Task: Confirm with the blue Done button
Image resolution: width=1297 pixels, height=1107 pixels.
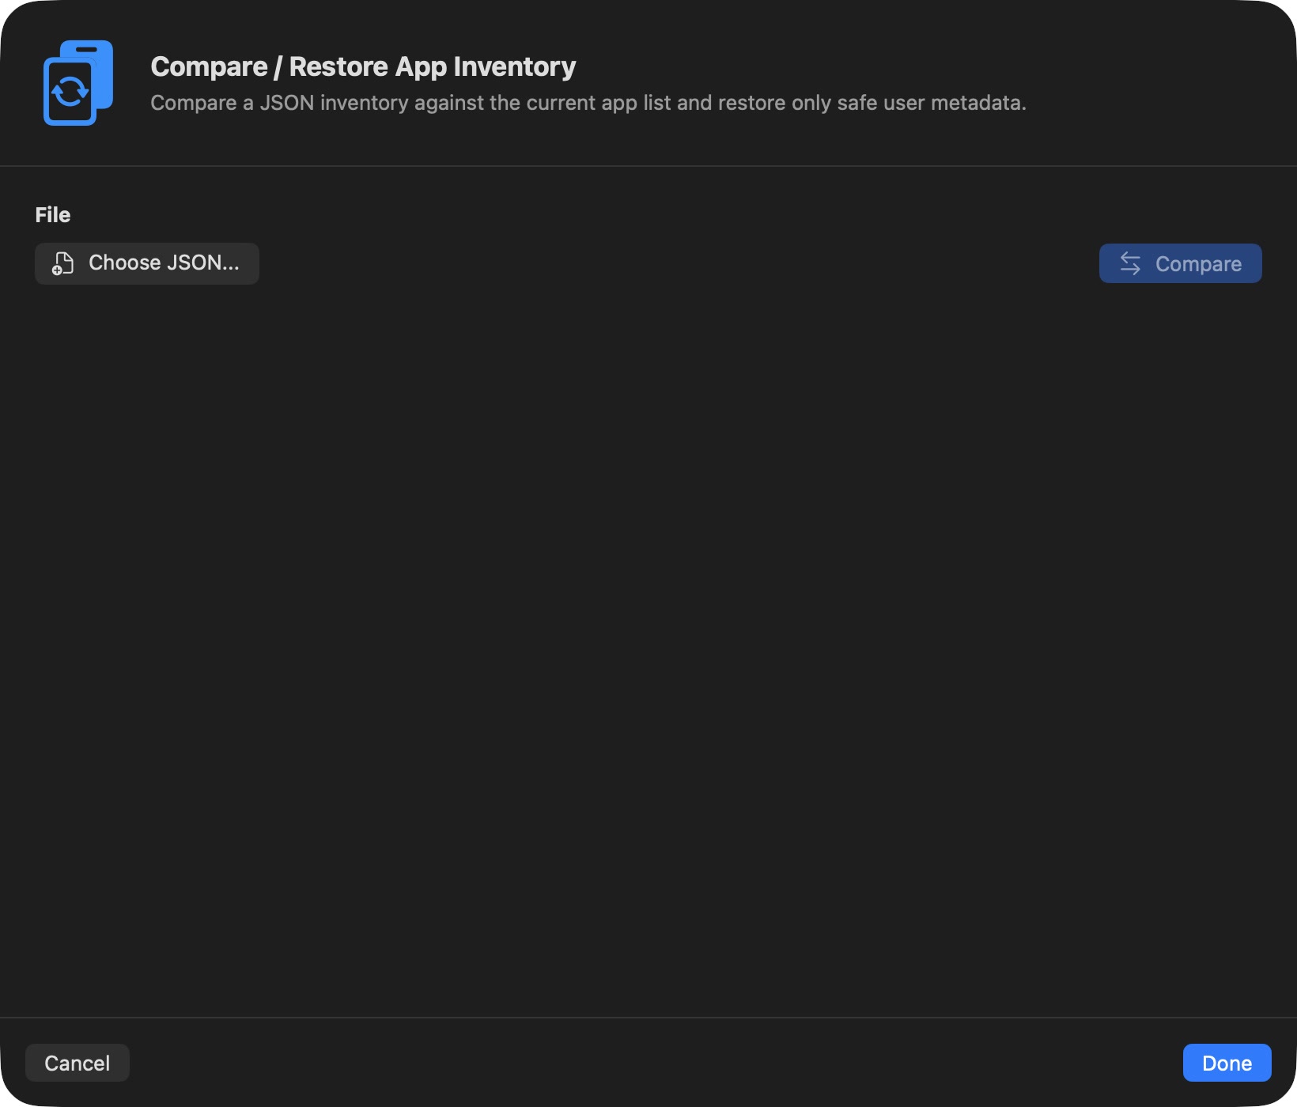Action: pos(1227,1063)
